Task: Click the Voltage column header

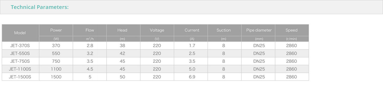Action: tap(157, 30)
